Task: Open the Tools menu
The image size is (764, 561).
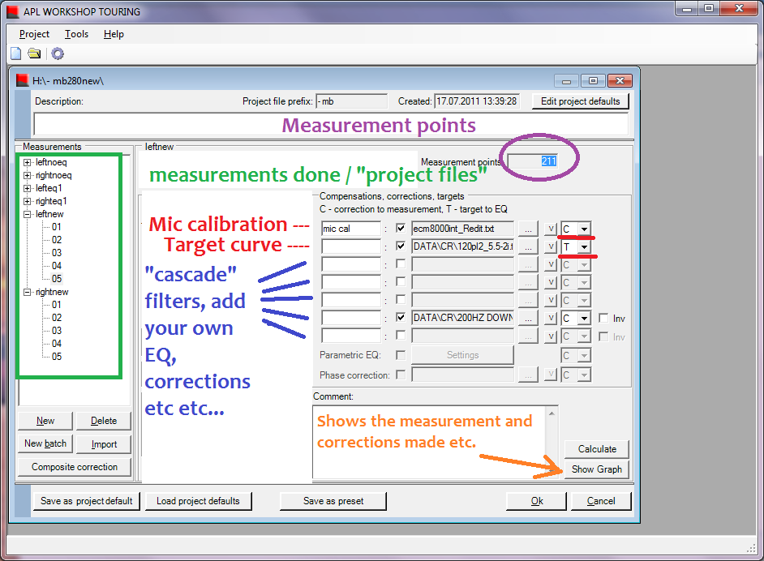Action: [x=76, y=34]
